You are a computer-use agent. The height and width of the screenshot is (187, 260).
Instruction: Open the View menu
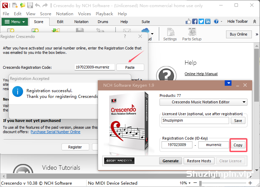(x=31, y=14)
